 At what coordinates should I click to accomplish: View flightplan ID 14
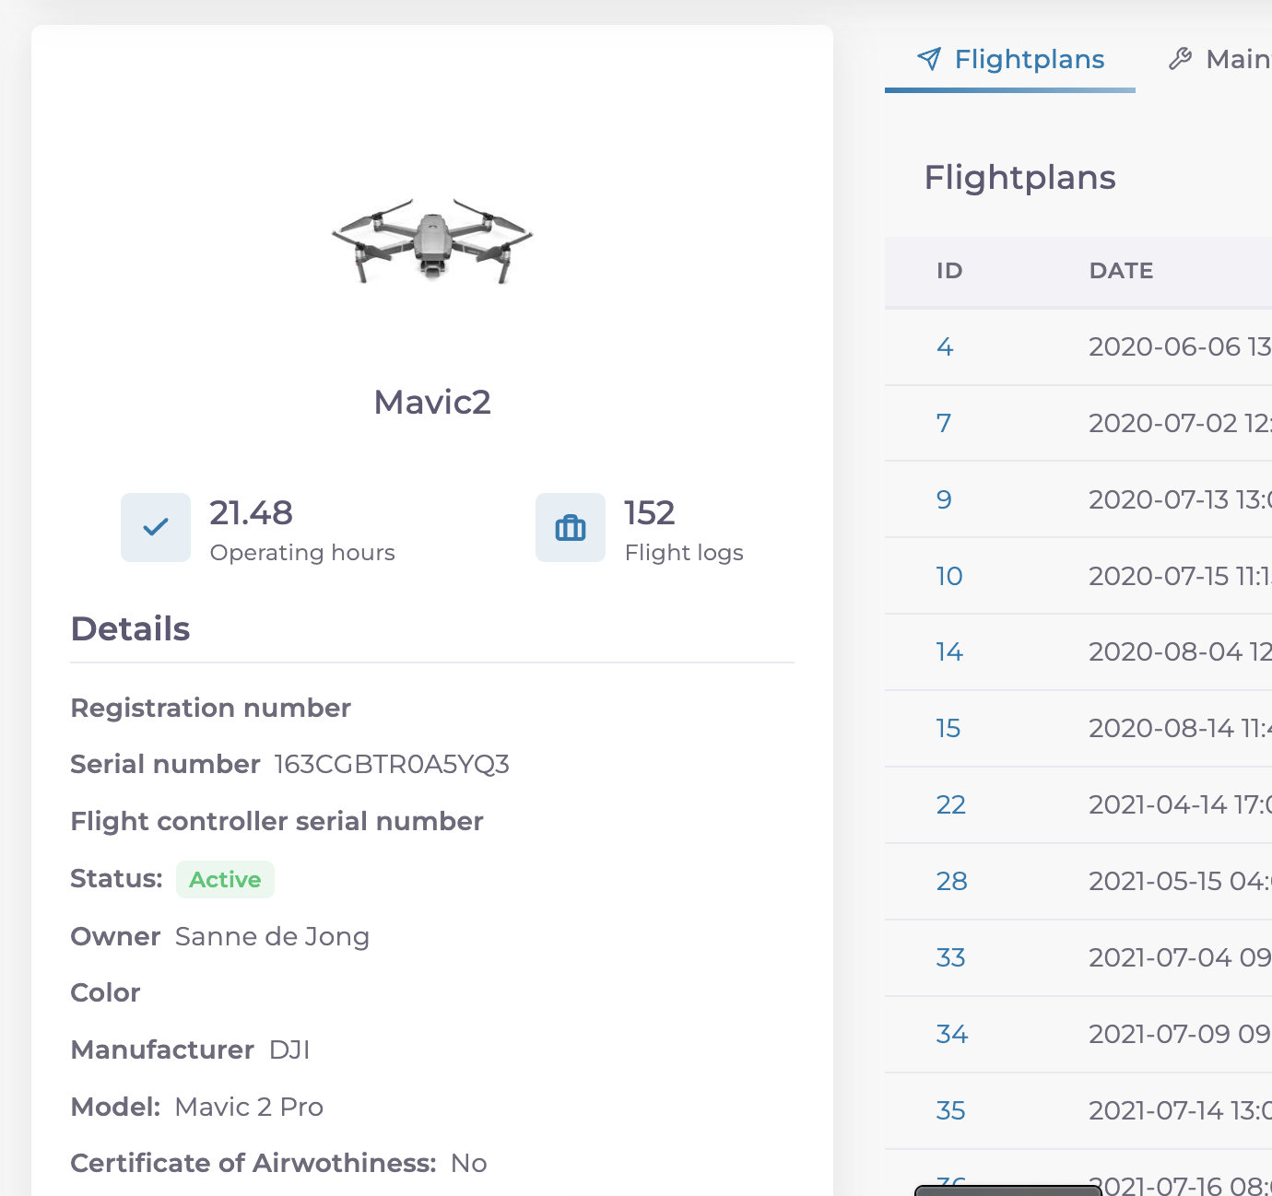(x=949, y=651)
